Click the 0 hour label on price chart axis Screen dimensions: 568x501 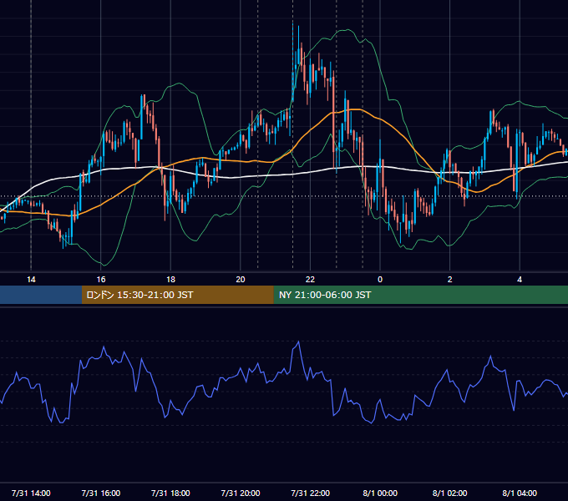380,280
